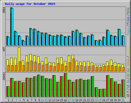Select day label 23 on the x-axis
This screenshot has width=131, height=103.
pos(92,100)
